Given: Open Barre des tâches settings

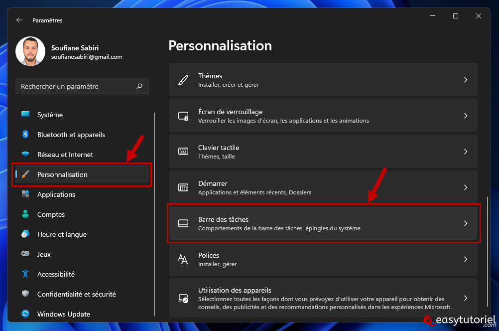Looking at the screenshot, I should pos(323,223).
